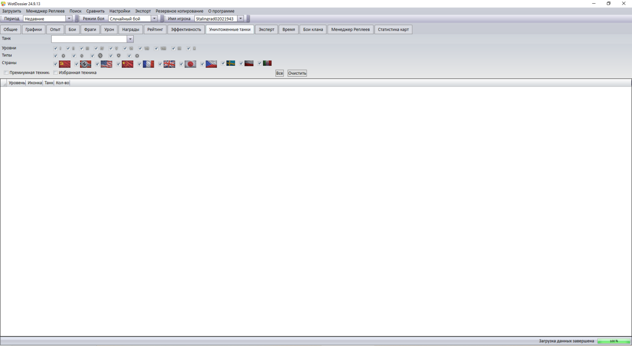
Task: Click the medium tank type icon
Action: 82,55
